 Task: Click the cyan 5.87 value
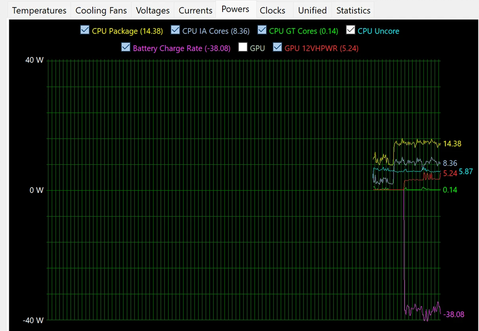click(466, 172)
